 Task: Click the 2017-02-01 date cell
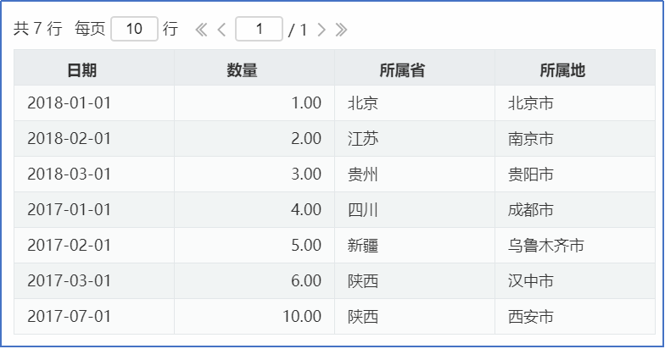pos(94,246)
